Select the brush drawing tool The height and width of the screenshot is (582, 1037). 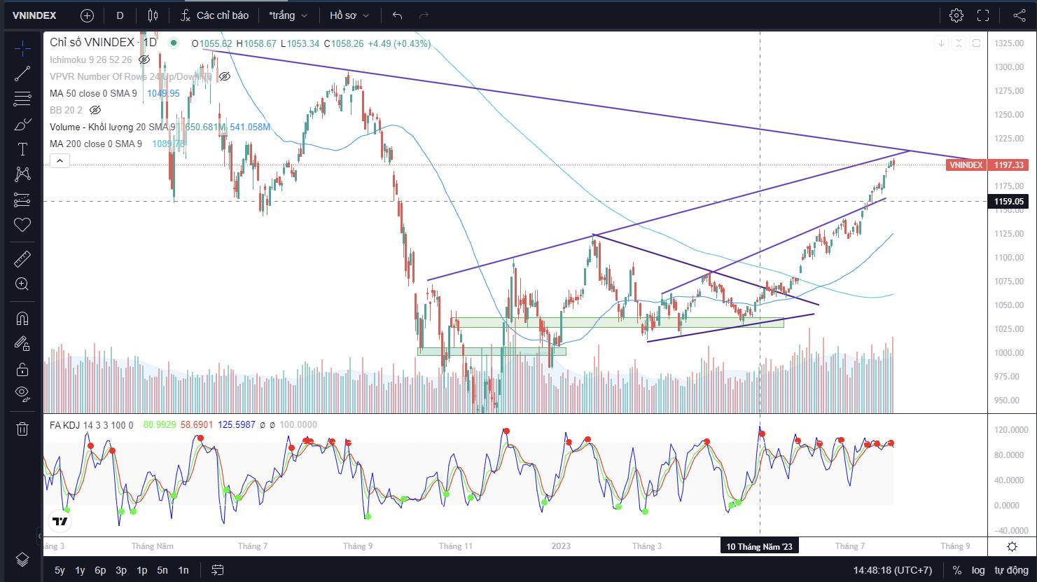(22, 124)
